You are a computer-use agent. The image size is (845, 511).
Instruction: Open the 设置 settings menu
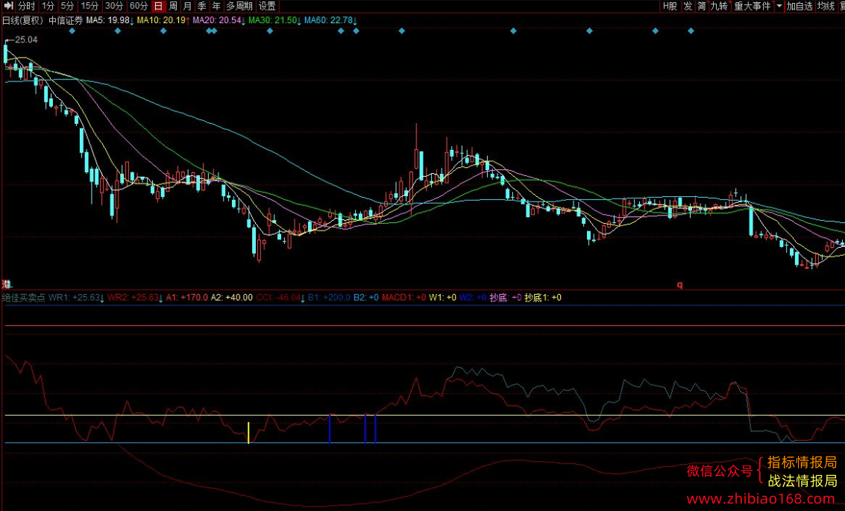(267, 6)
